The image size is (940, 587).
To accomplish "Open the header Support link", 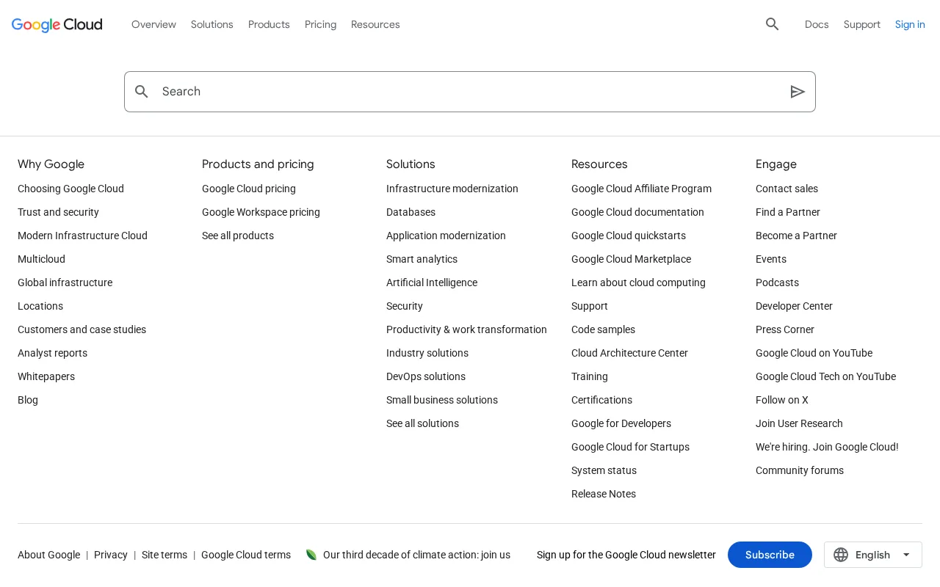I will (862, 24).
